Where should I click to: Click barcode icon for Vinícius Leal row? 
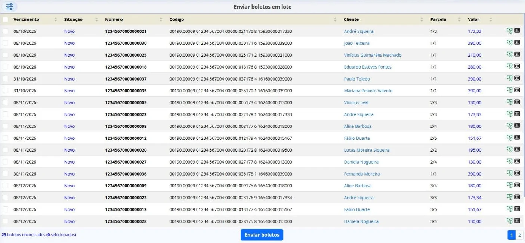tap(517, 102)
